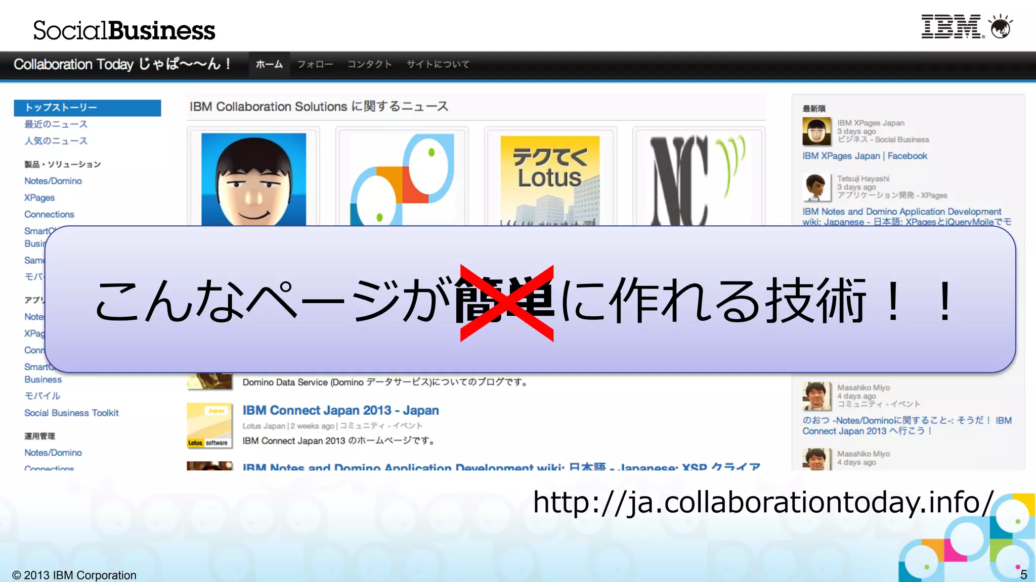Open のおつ -Notes/Dominoに関すること link
1036x582 pixels.
click(906, 425)
